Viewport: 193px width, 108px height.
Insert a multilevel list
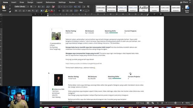70,7
